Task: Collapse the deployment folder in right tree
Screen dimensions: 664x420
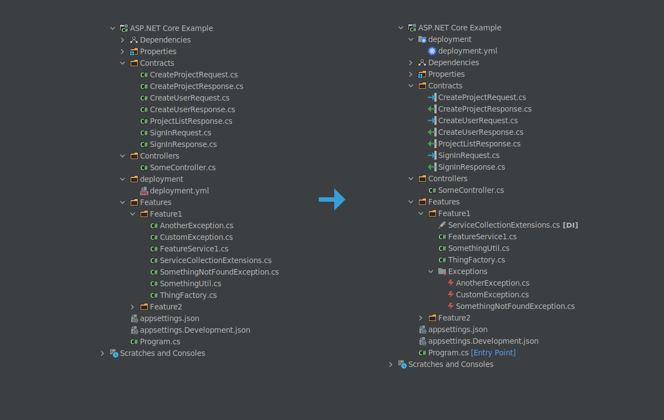Action: click(411, 39)
